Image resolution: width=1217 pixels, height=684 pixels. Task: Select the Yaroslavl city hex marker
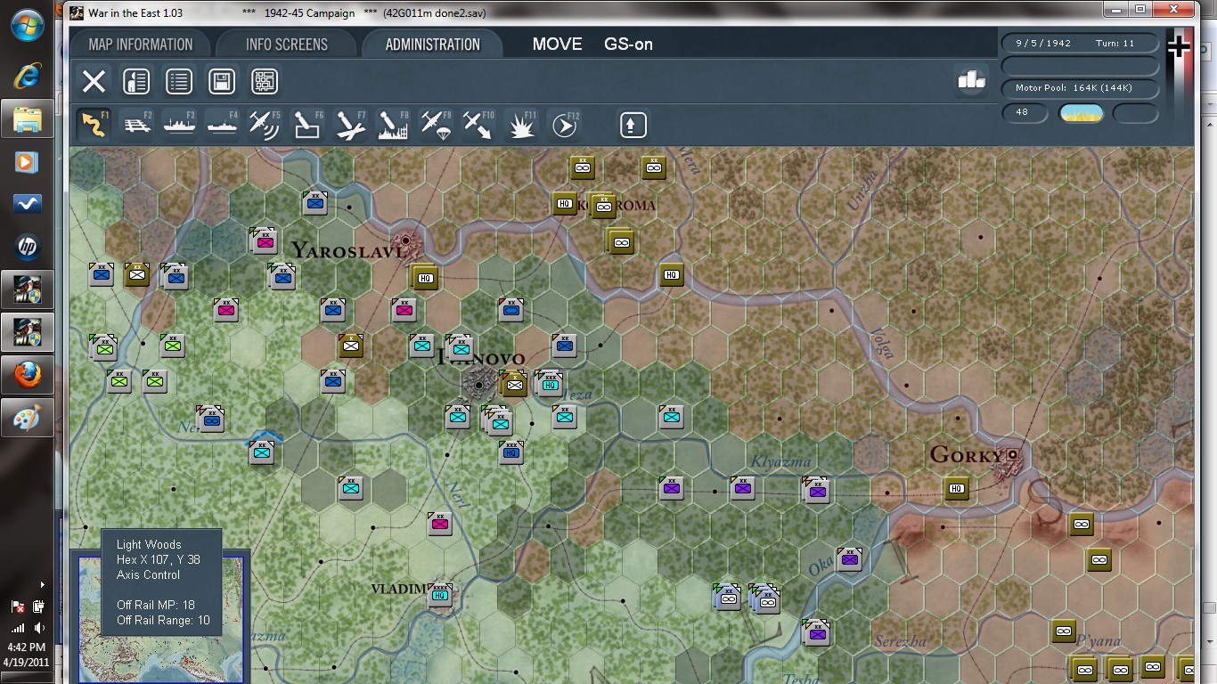pos(406,241)
